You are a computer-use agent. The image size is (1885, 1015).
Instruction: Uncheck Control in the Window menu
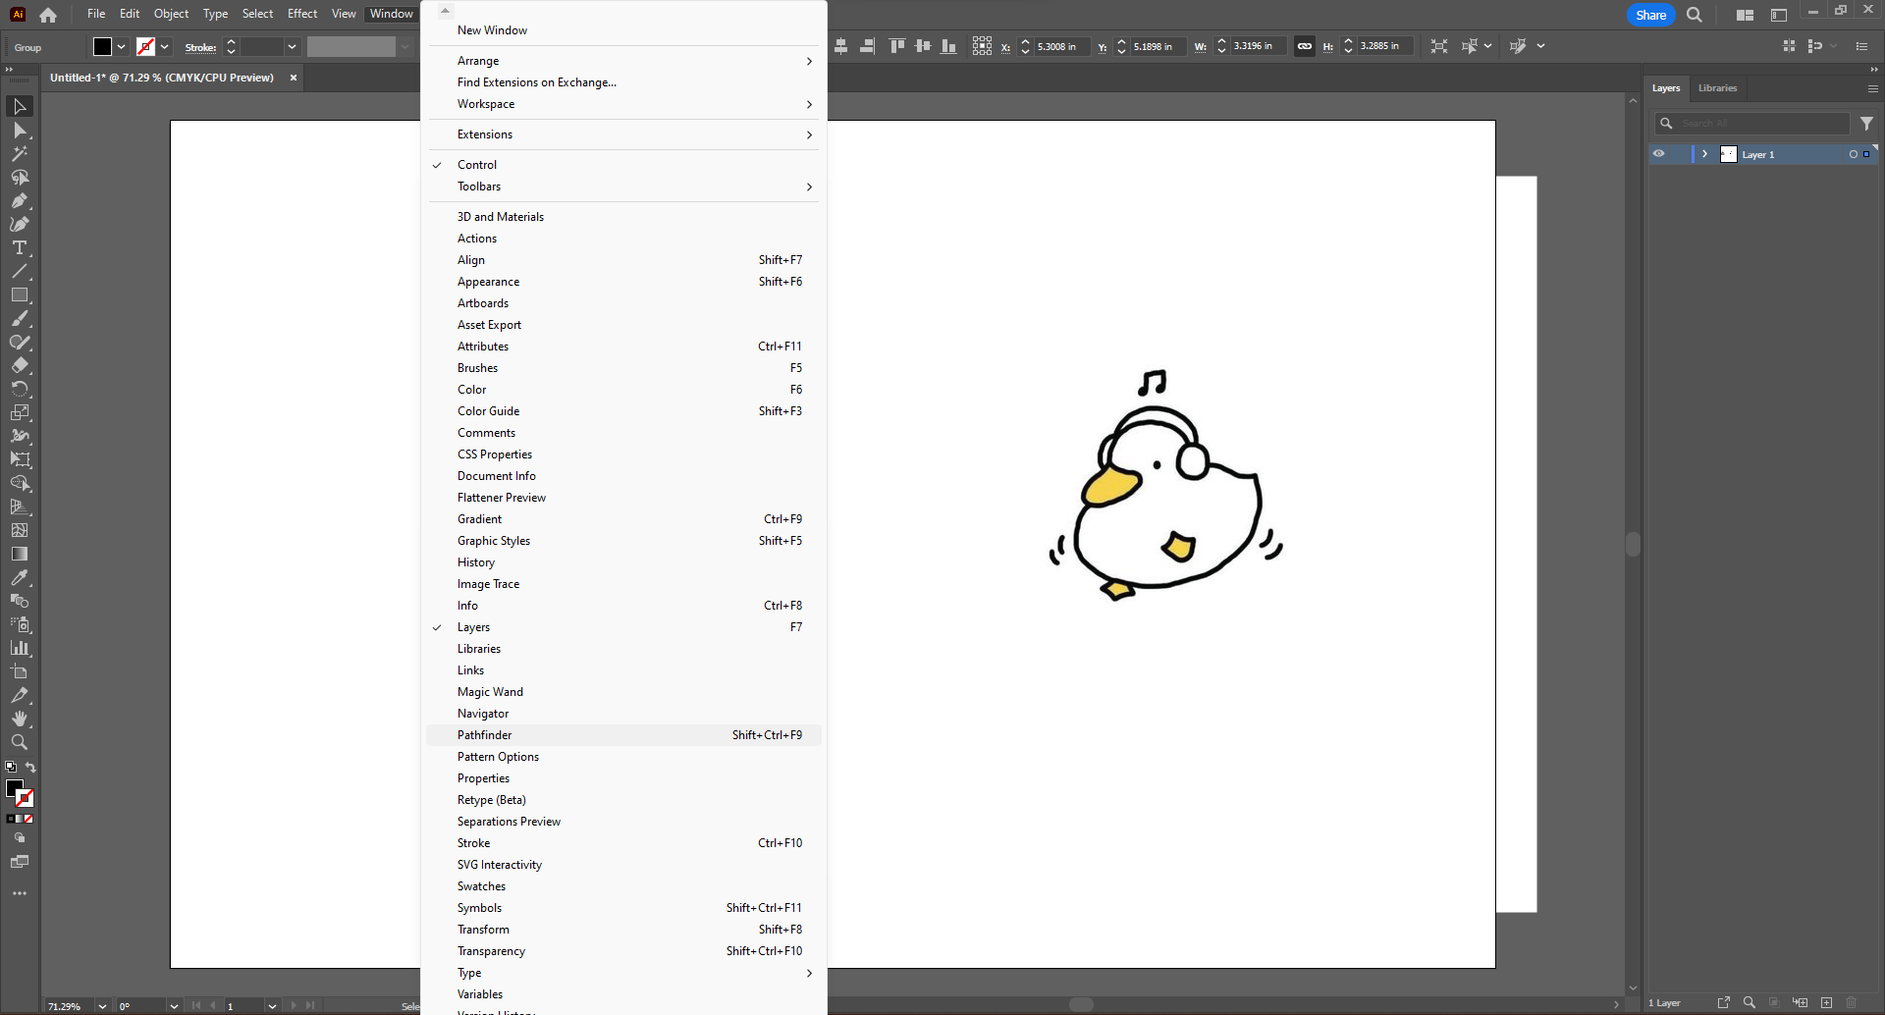click(x=477, y=164)
